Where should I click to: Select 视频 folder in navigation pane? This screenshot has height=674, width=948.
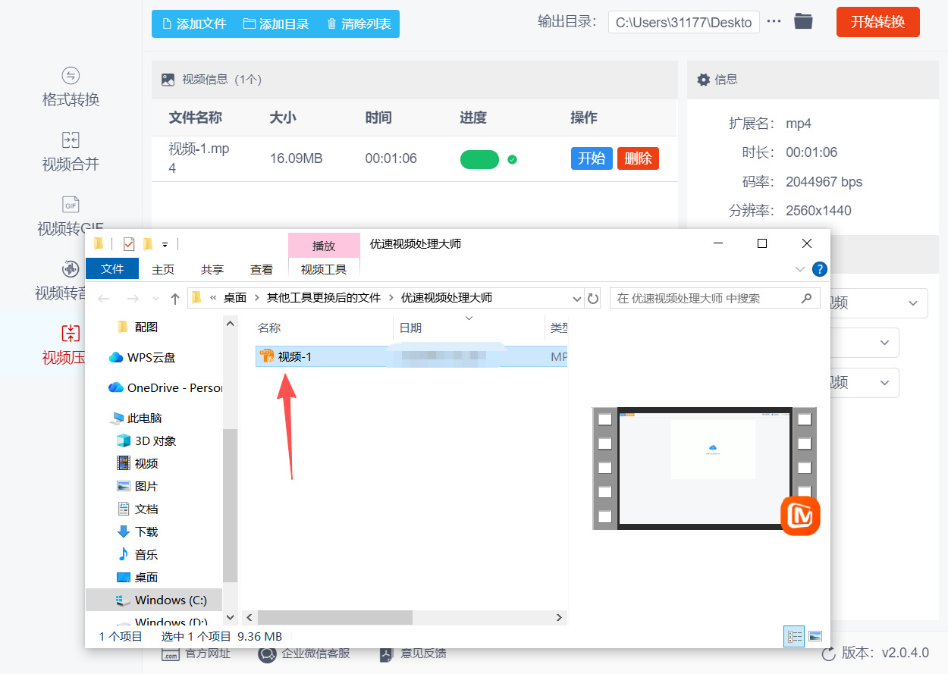(137, 463)
